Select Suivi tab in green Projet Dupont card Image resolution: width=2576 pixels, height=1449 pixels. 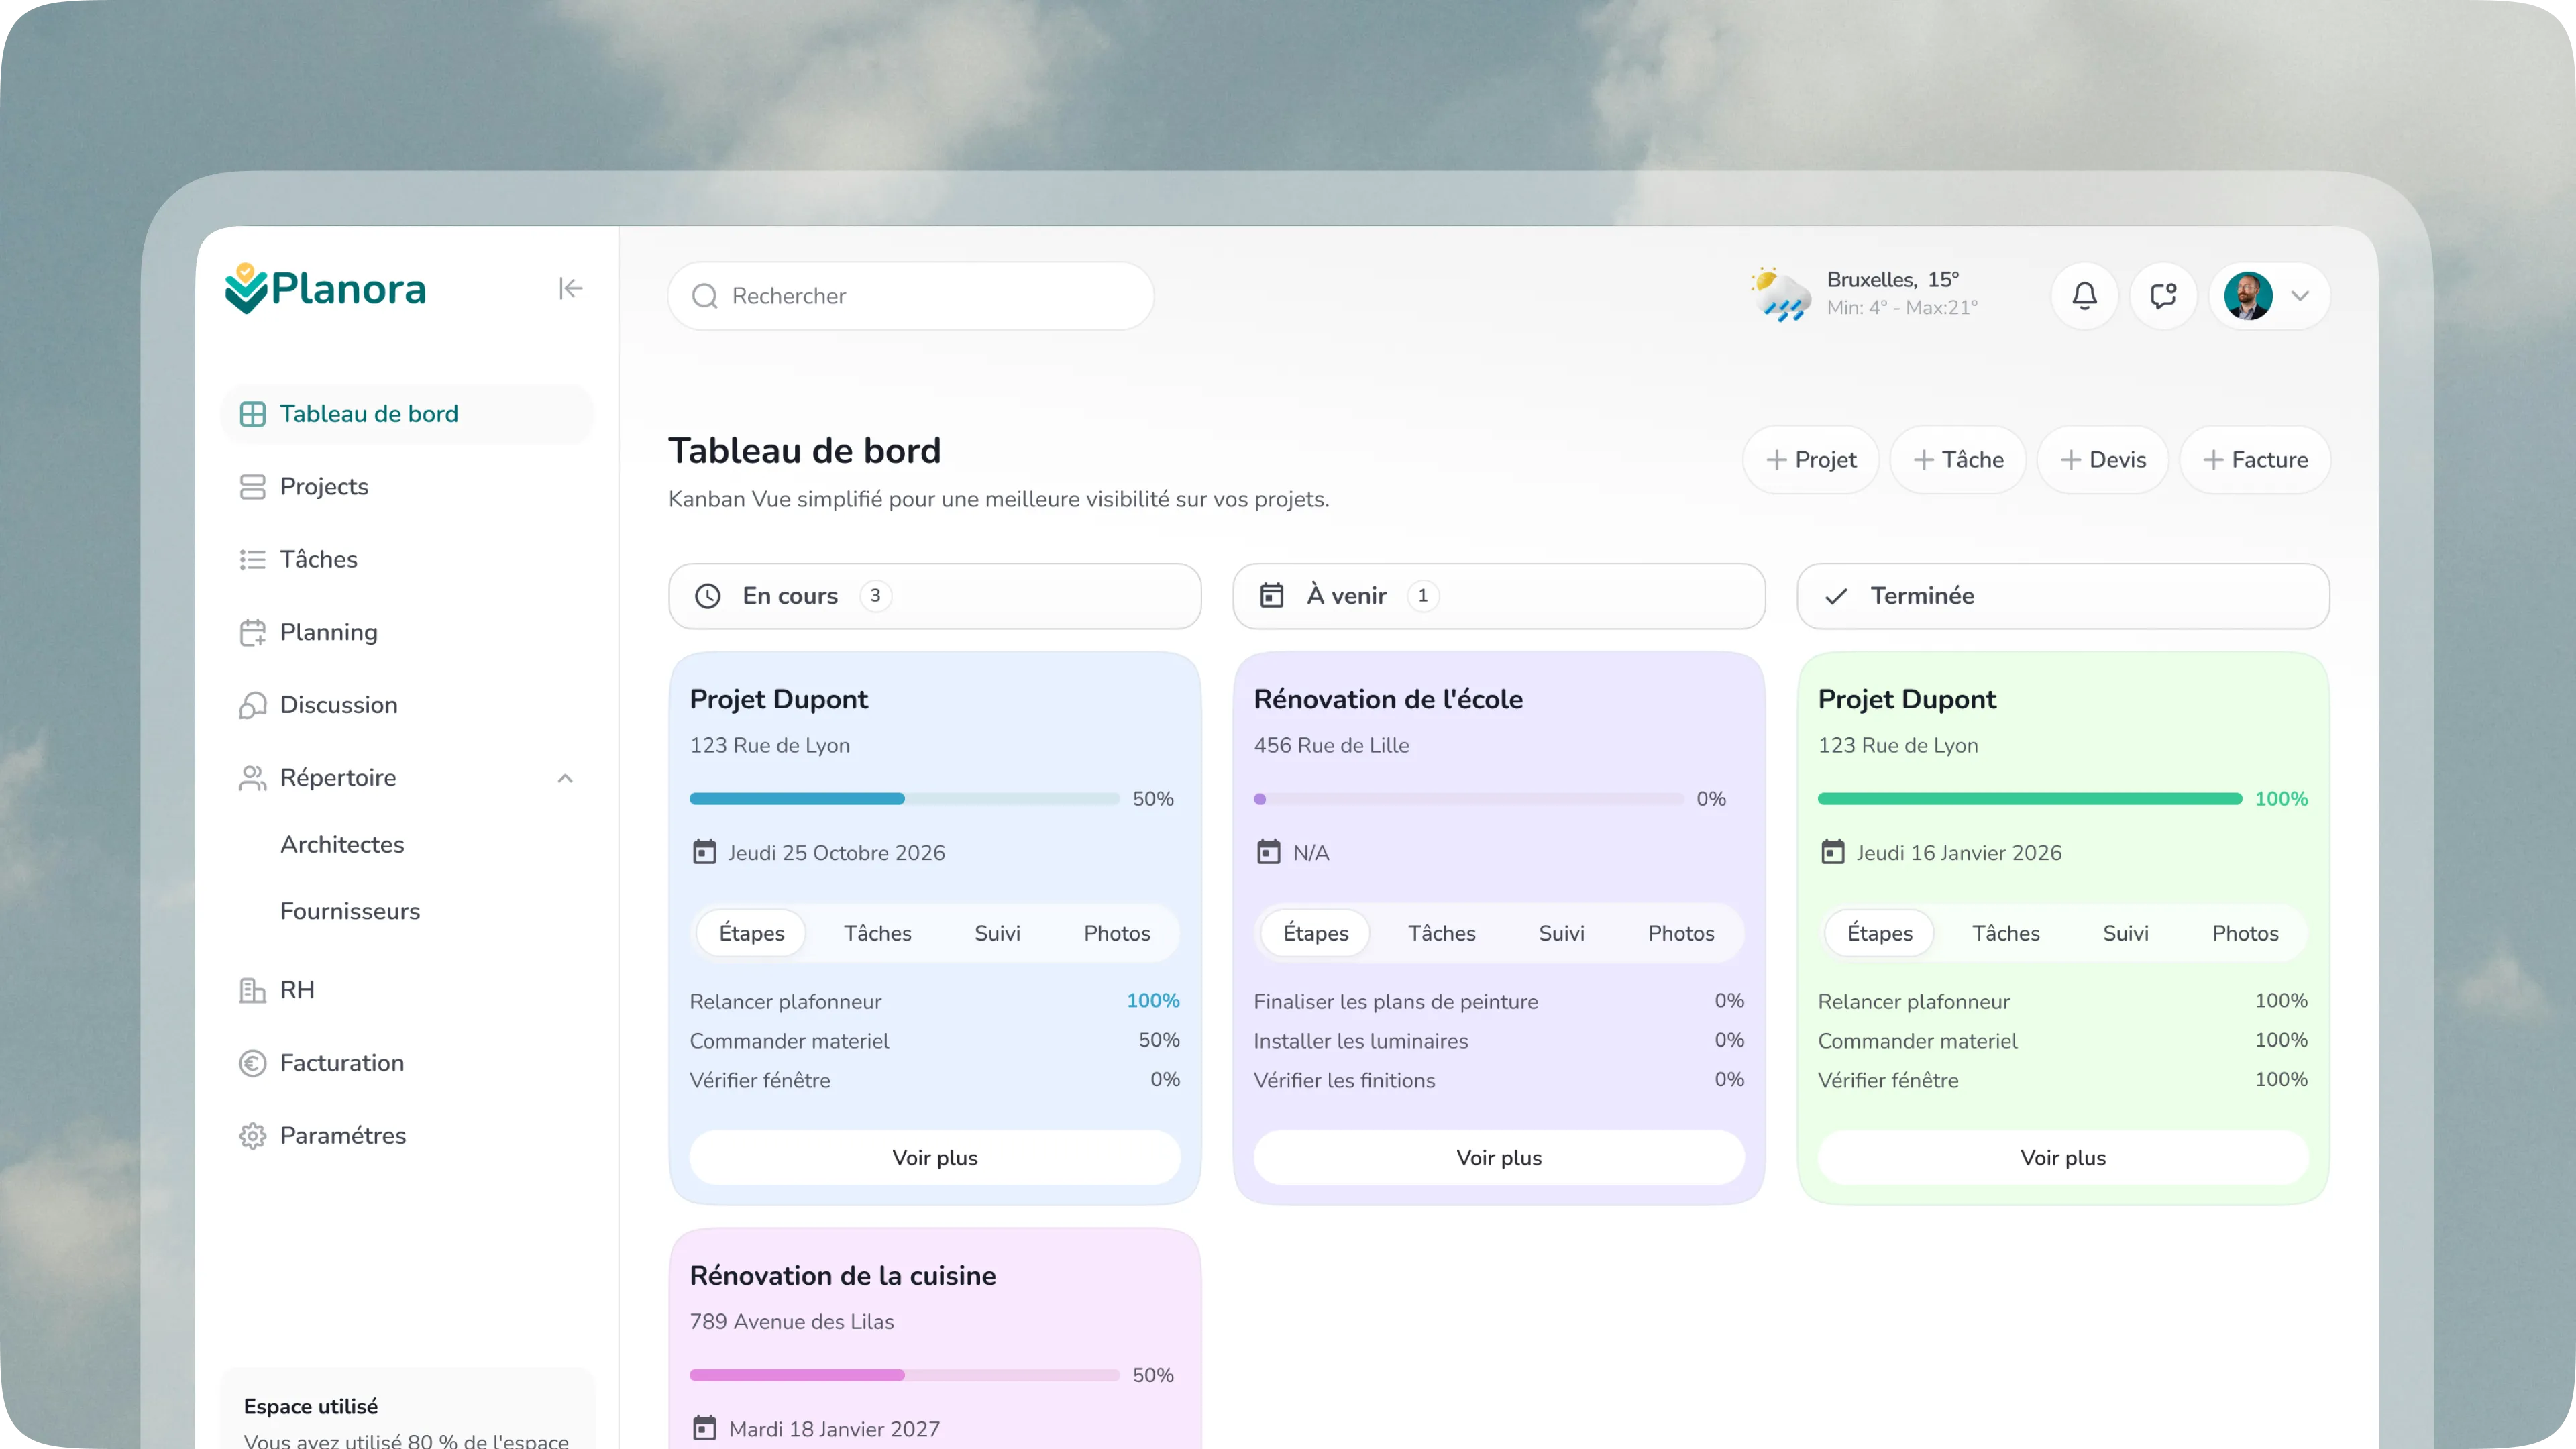pyautogui.click(x=2125, y=933)
